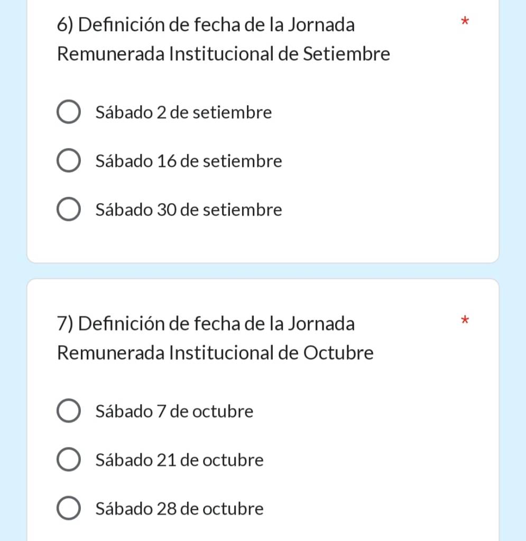Viewport: 526px width, 541px height.
Task: Select the Sábado 2 de setiembre radio button
Action: coord(68,113)
